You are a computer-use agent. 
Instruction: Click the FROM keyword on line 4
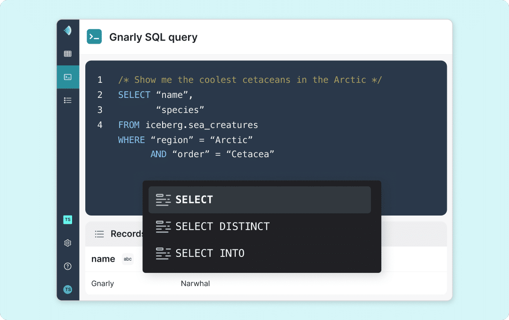pos(129,125)
